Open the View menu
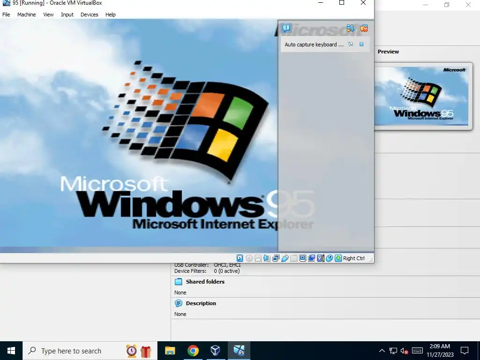This screenshot has width=480, height=360. (x=48, y=15)
